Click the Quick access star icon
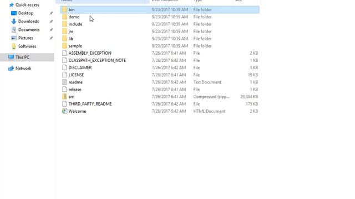 coord(11,5)
